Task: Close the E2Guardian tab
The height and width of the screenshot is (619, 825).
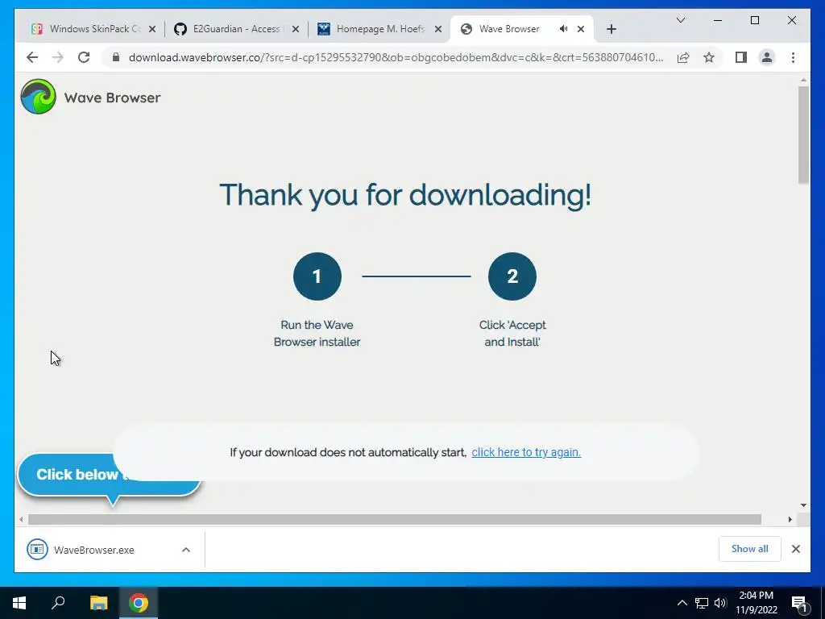Action: click(296, 29)
